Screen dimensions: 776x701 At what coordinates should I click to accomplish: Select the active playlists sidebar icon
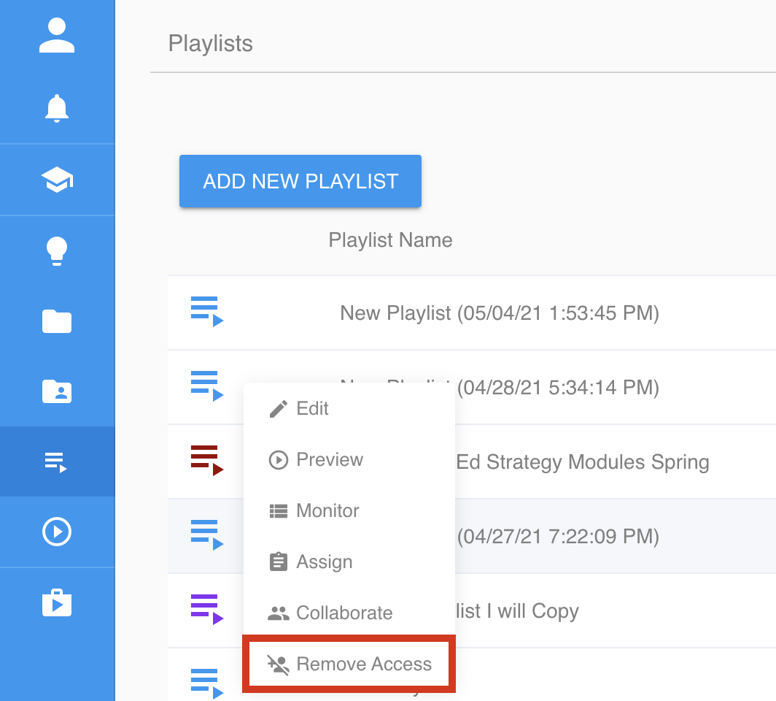56,462
